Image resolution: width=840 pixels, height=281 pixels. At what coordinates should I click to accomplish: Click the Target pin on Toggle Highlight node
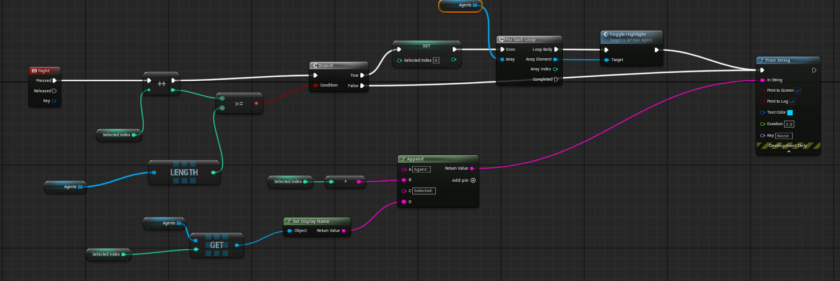tap(606, 60)
